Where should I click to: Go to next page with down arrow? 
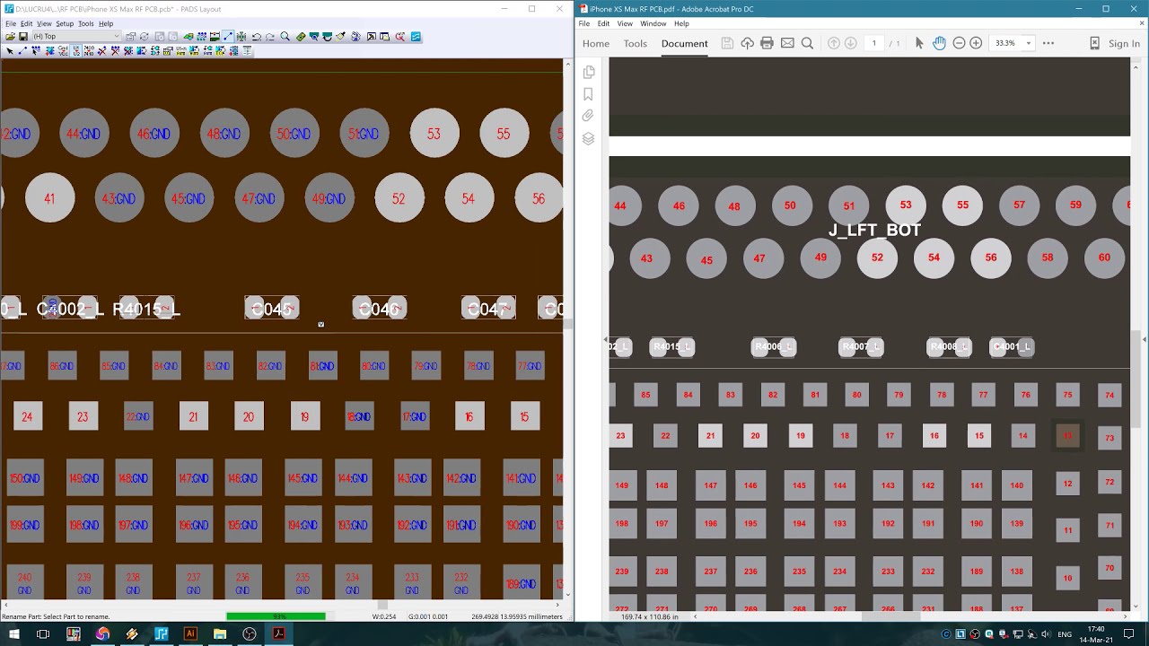850,43
